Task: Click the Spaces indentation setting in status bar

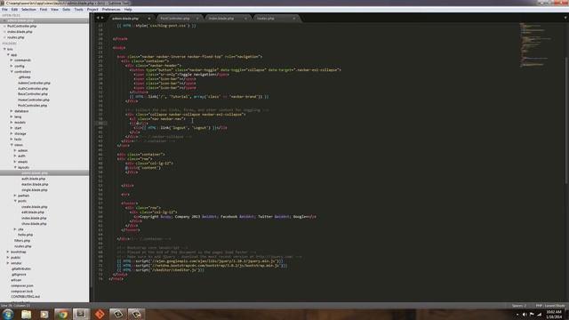Action: 519,306
